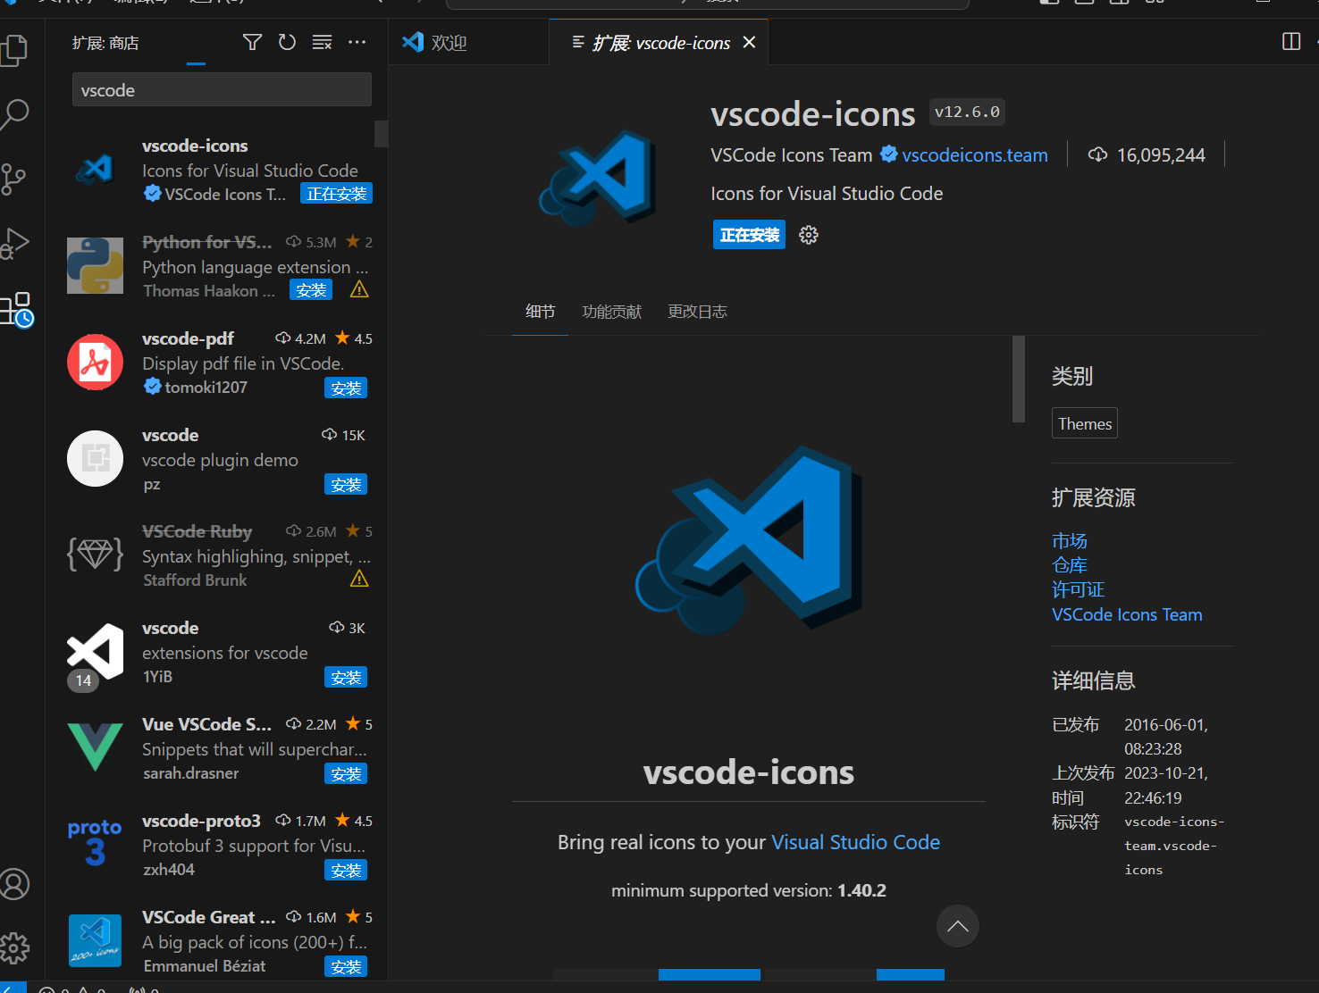Screen dimensions: 1319x993
Task: Refresh the extensions list
Action: click(287, 42)
